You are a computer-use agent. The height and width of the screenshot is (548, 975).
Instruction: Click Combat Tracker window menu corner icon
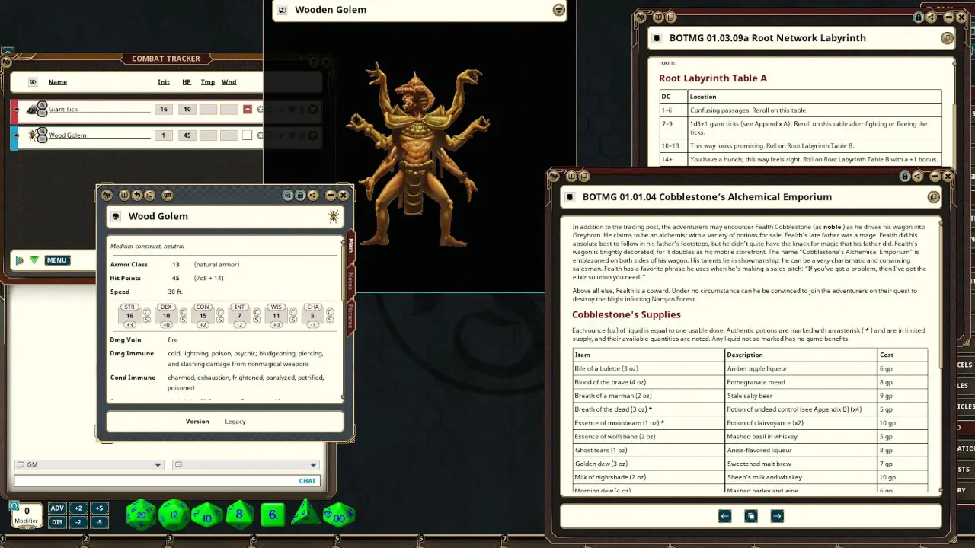point(6,62)
